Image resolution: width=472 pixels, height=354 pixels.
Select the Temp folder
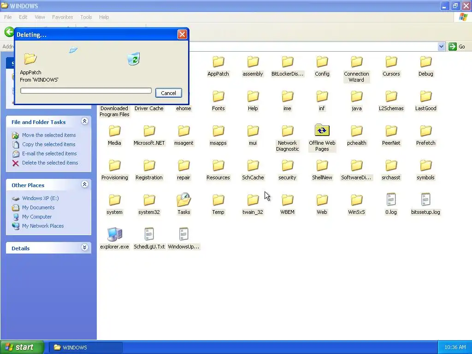click(x=218, y=205)
